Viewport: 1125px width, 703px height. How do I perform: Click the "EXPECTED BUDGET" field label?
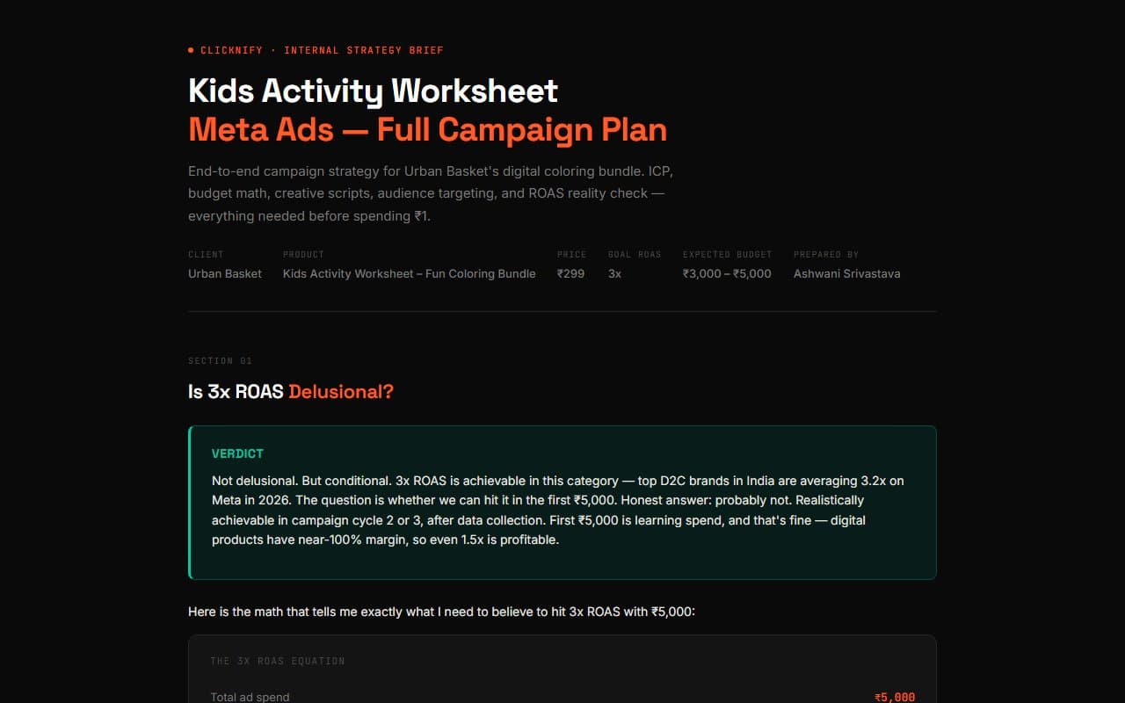(727, 255)
